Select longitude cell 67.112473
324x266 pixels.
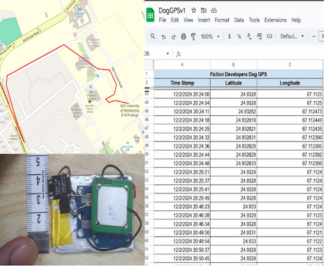[290, 111]
